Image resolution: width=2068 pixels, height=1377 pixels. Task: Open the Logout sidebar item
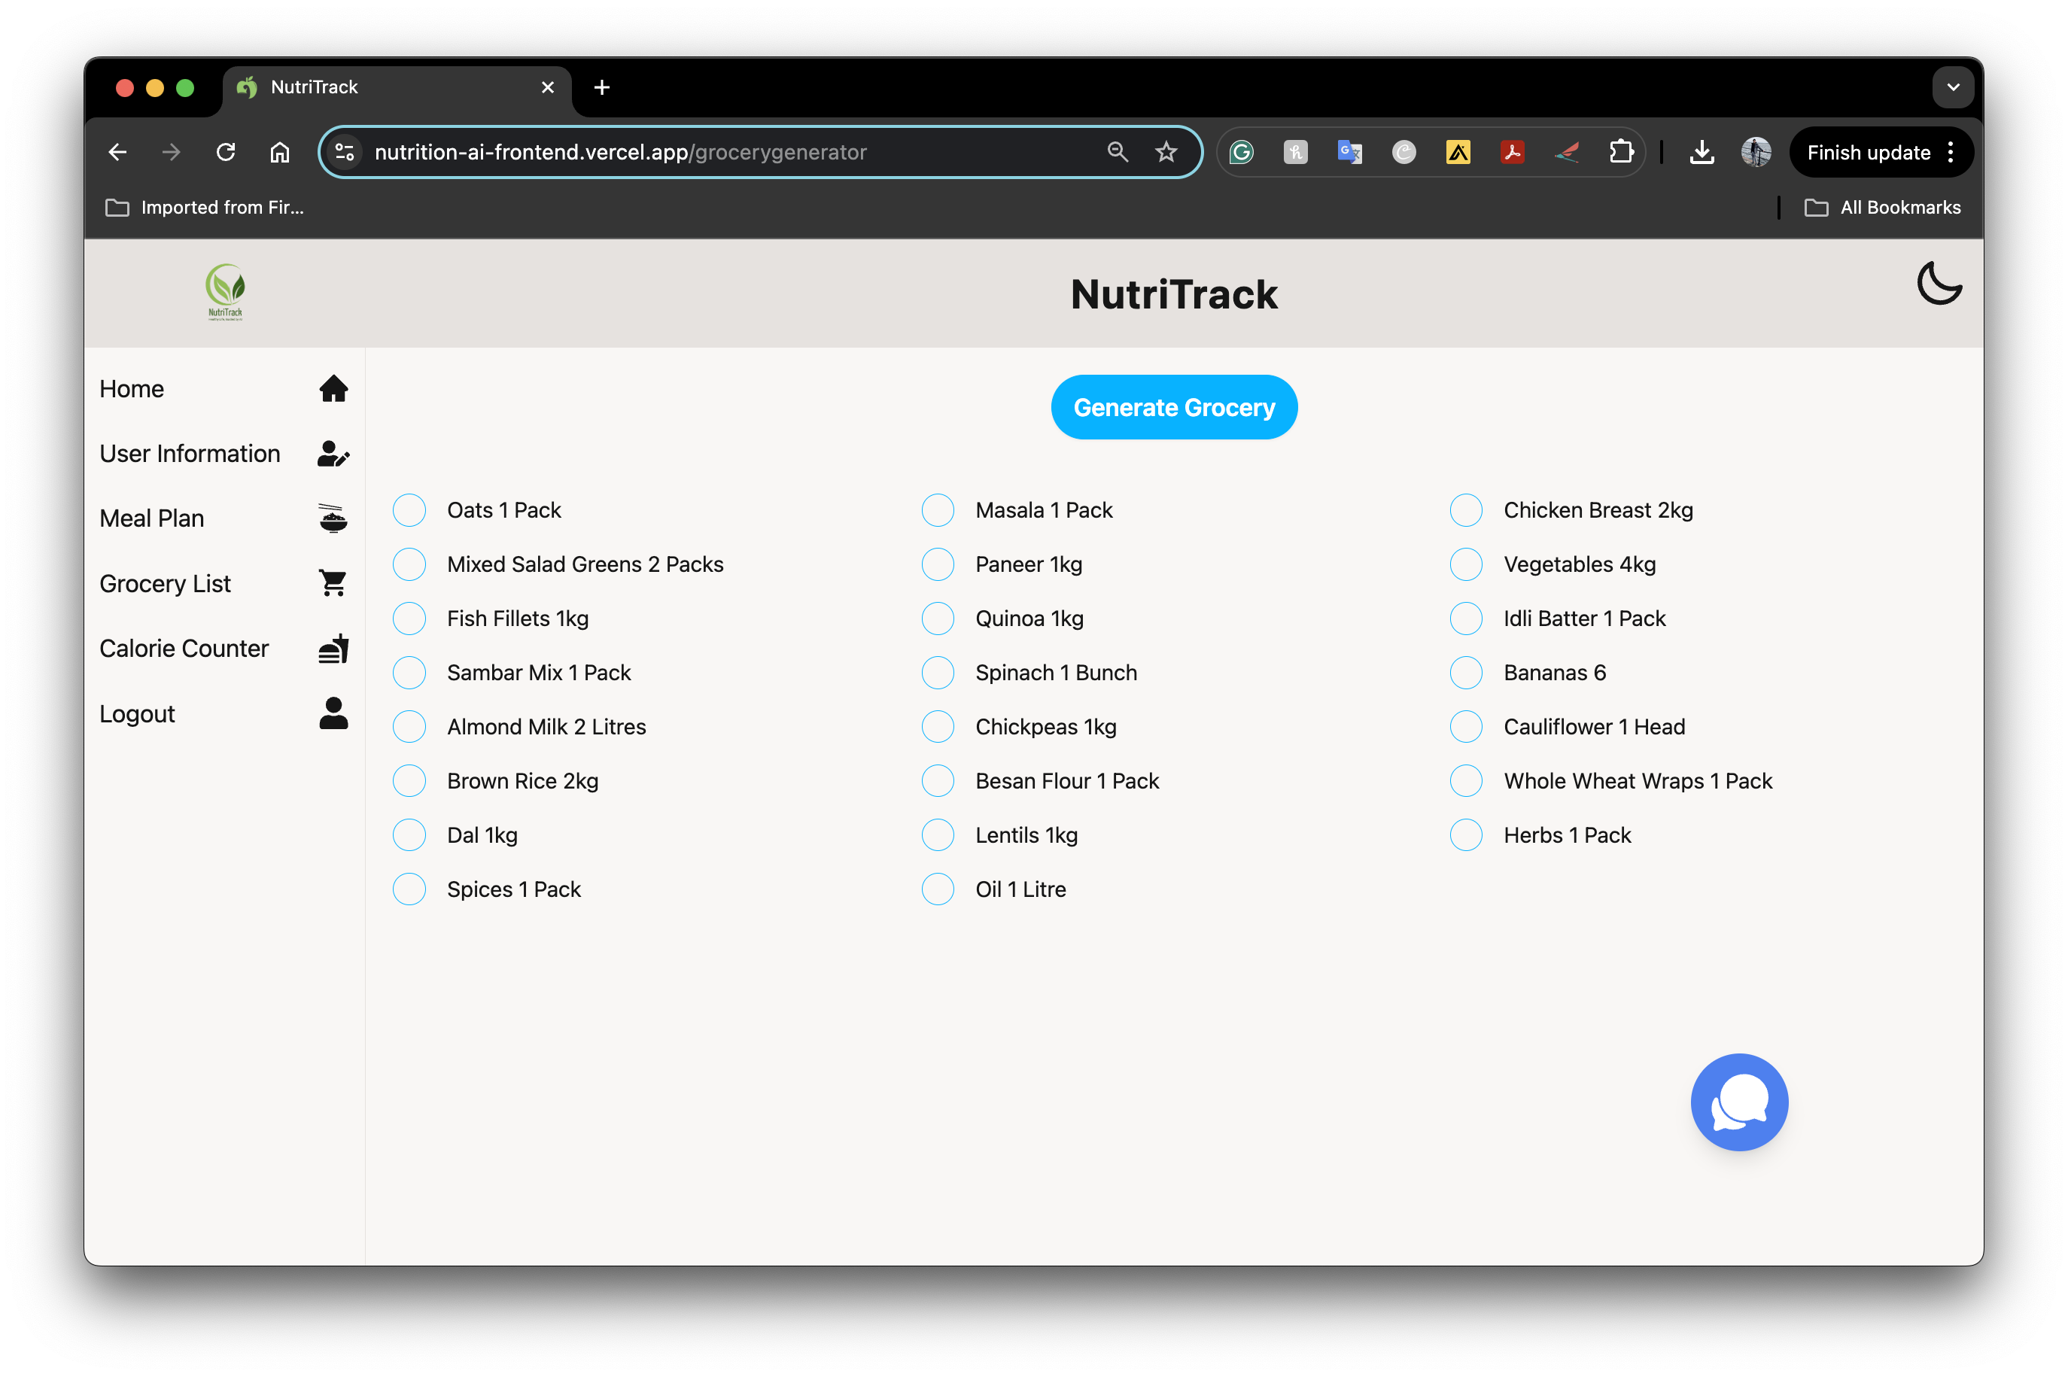(x=138, y=713)
